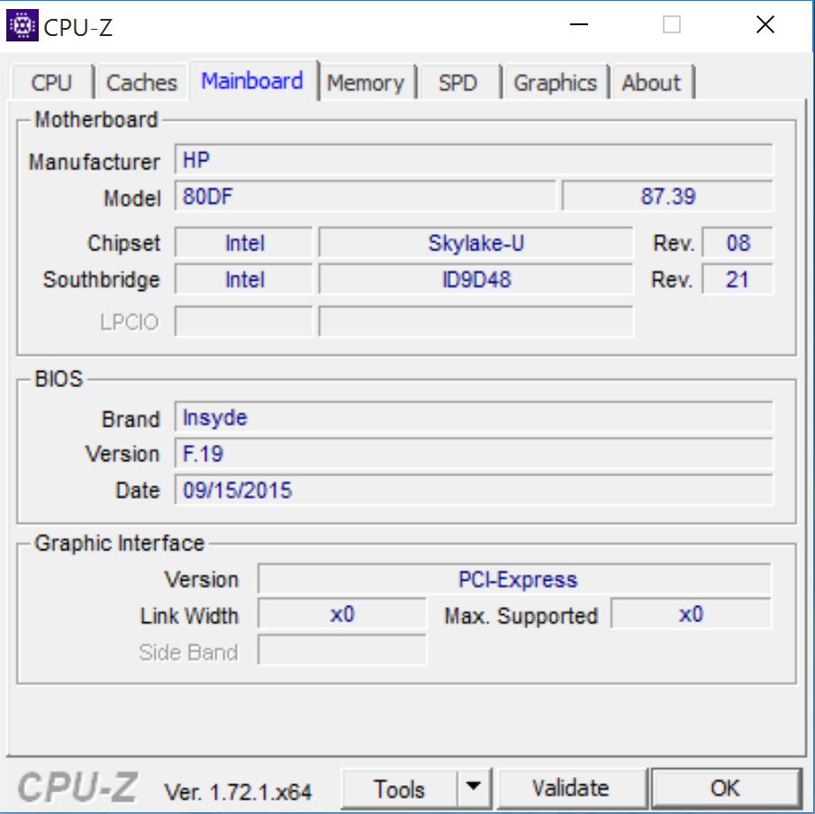Image resolution: width=815 pixels, height=814 pixels.
Task: Select the BIOS Version F.19
Action: pyautogui.click(x=474, y=453)
